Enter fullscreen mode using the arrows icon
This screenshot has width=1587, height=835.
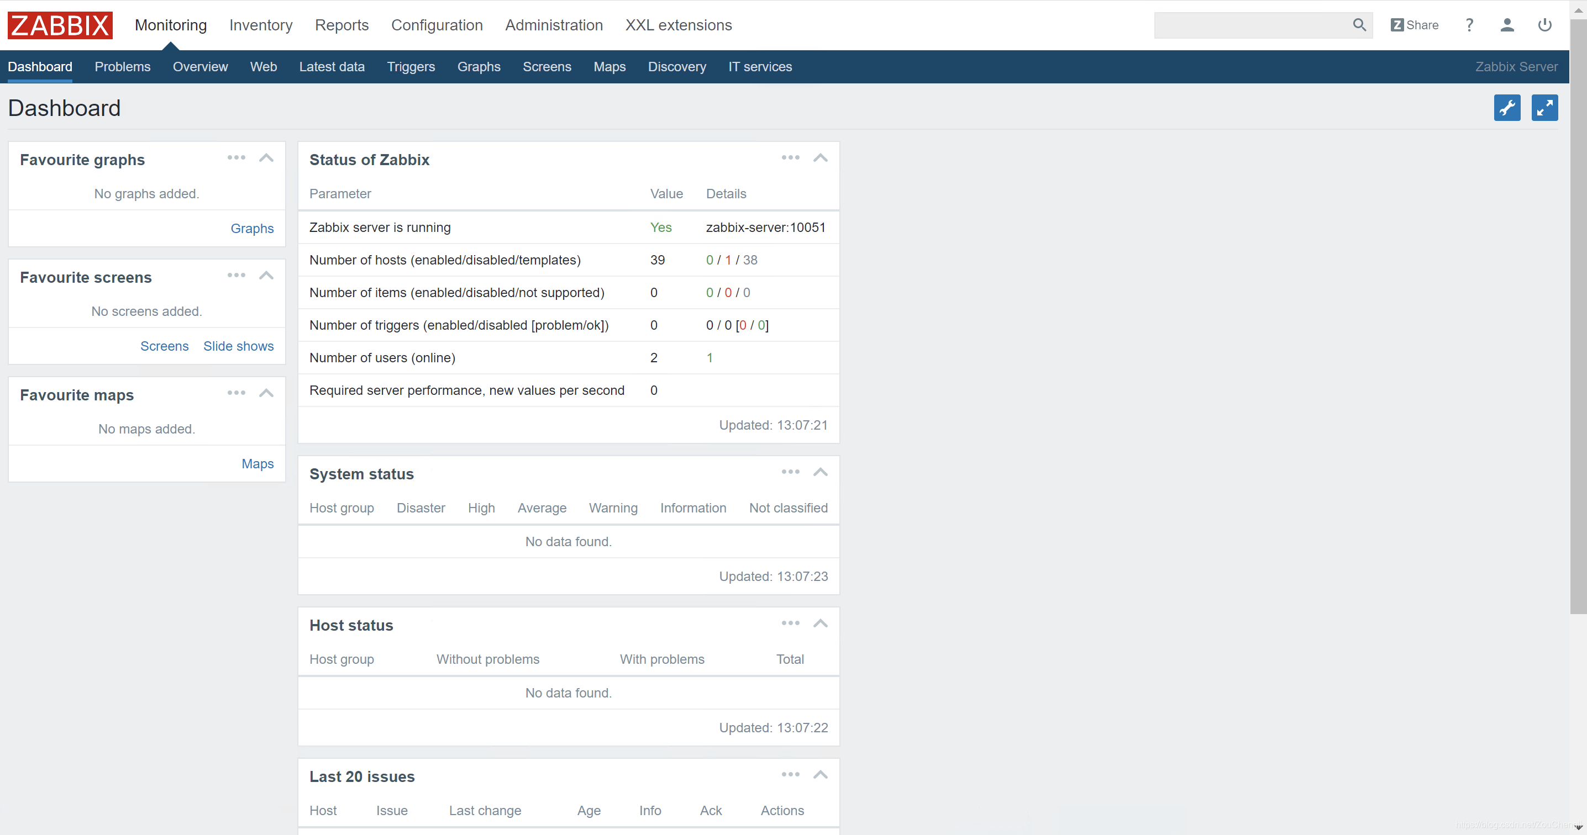[1544, 108]
